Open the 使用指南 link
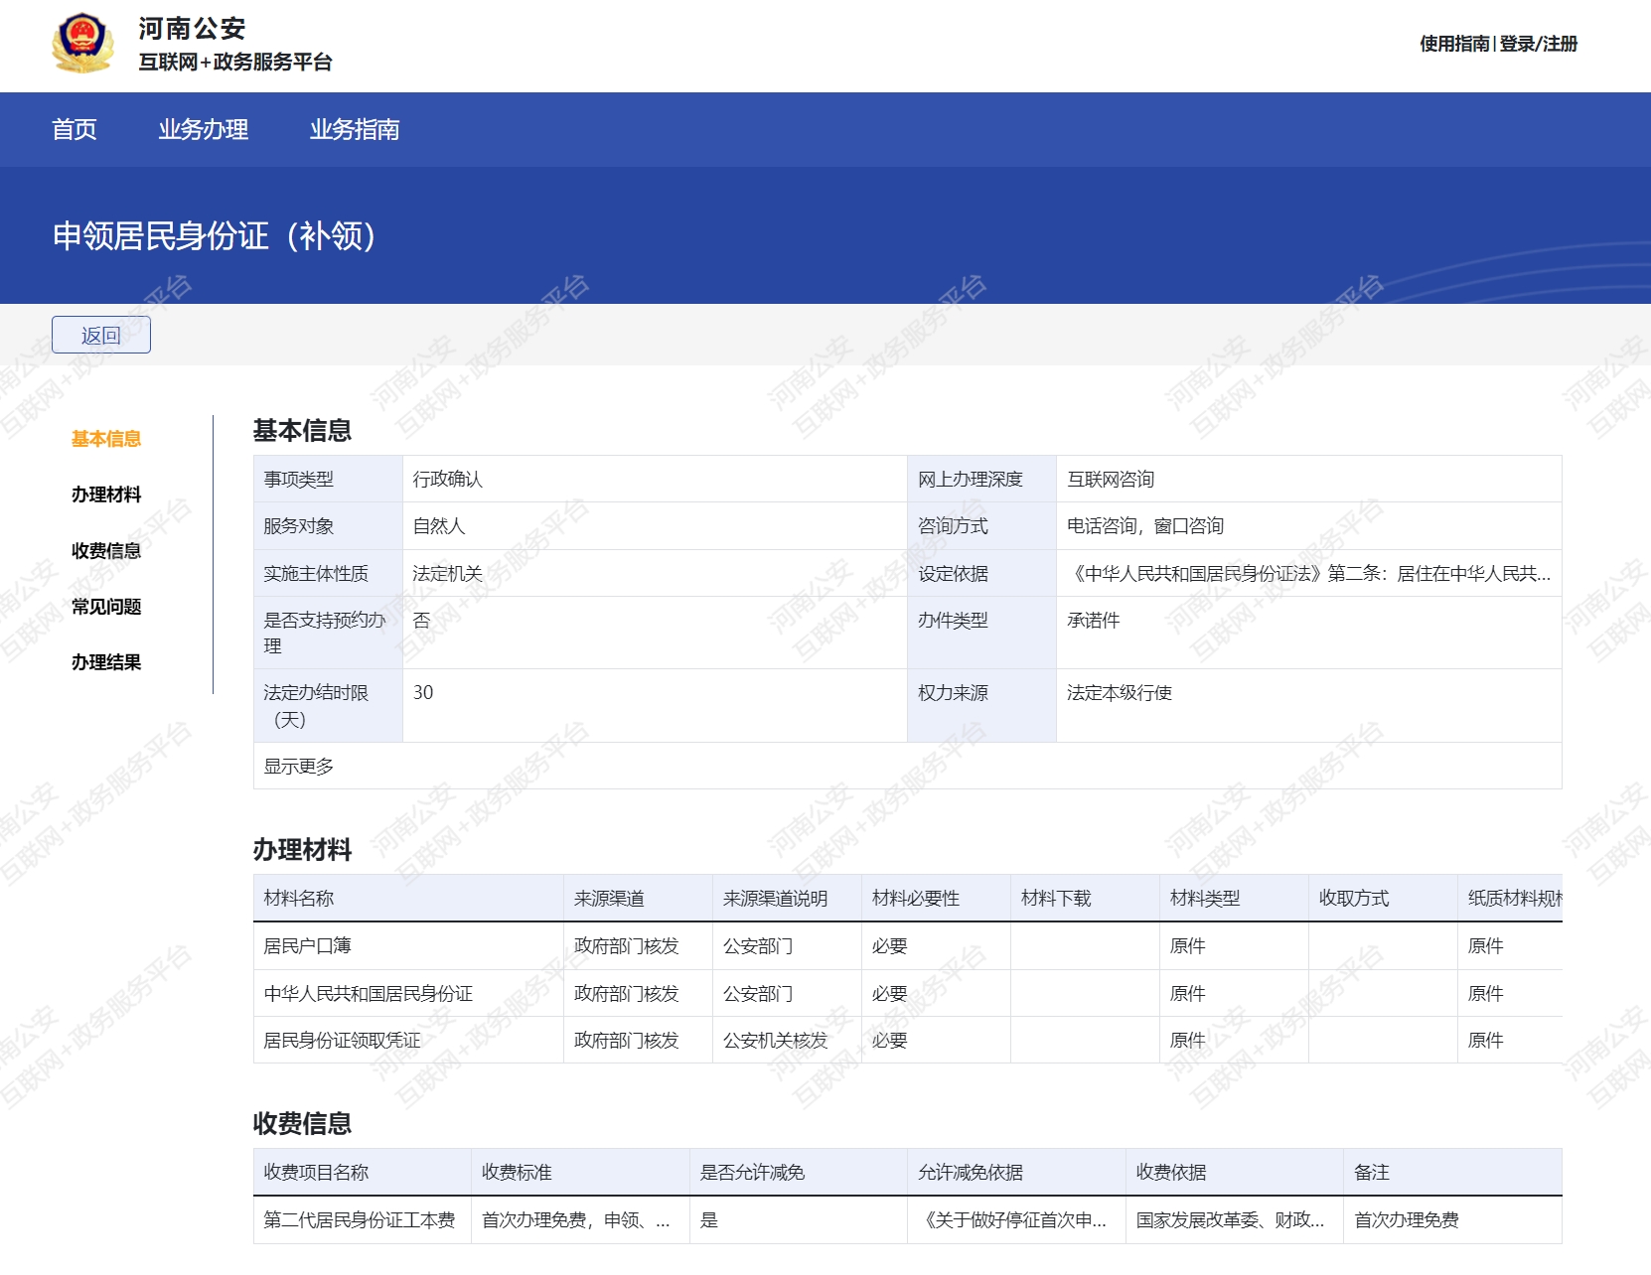1651x1275 pixels. point(1453,44)
